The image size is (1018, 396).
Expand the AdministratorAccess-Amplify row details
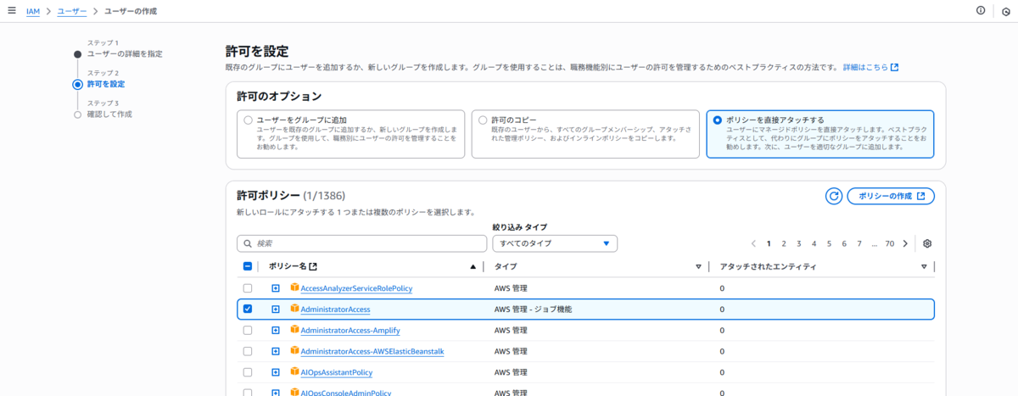(276, 330)
